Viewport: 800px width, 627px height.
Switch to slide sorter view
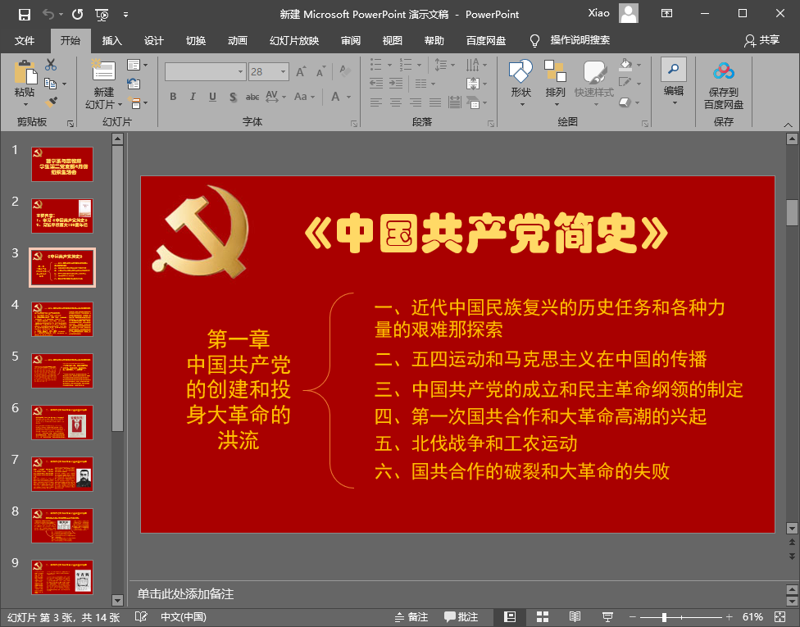click(542, 616)
